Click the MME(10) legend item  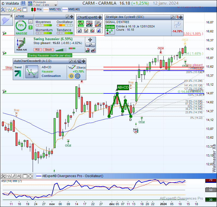[55, 9]
